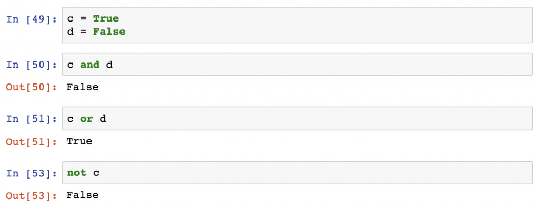Click the variable d after 'and'
539x209 pixels.
click(x=109, y=64)
